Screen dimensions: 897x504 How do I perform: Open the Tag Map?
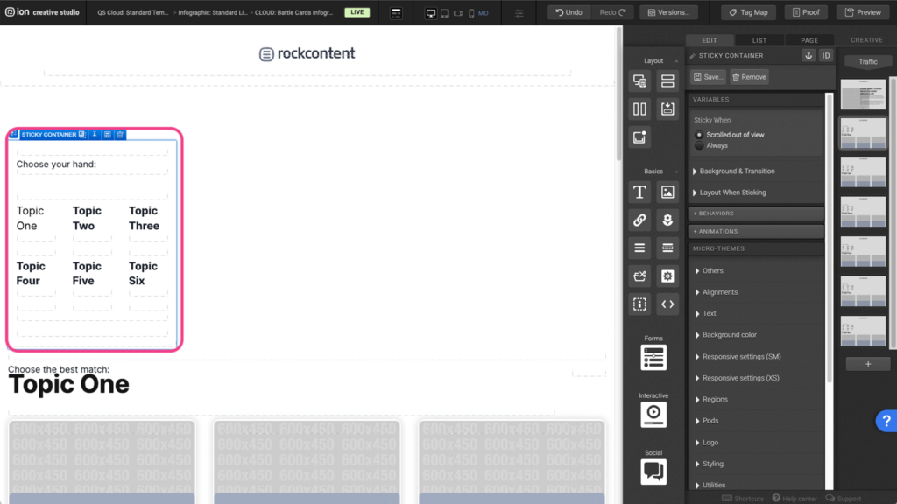click(x=748, y=12)
